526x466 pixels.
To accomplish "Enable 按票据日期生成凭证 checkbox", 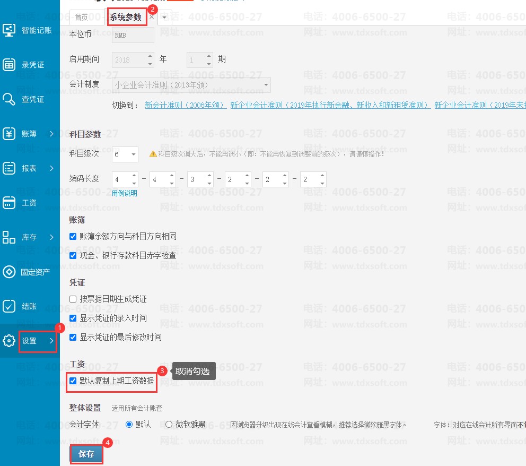I will pos(73,299).
